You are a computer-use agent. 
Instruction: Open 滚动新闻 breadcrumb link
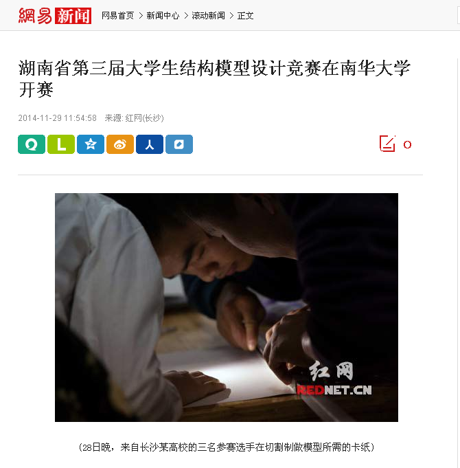[209, 16]
